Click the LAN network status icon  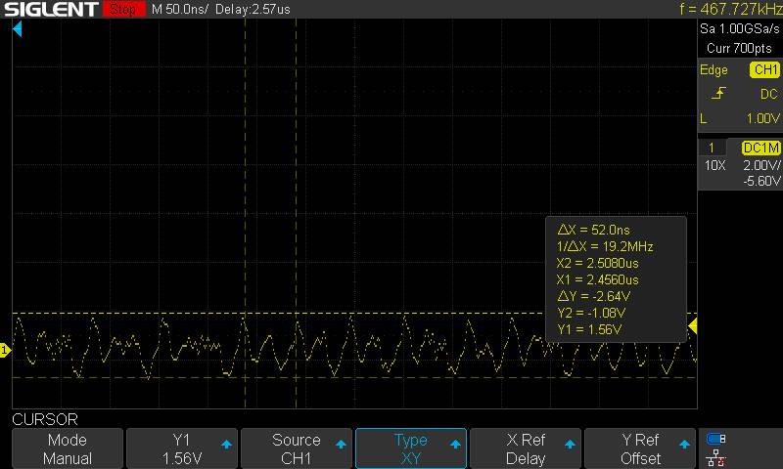716,457
